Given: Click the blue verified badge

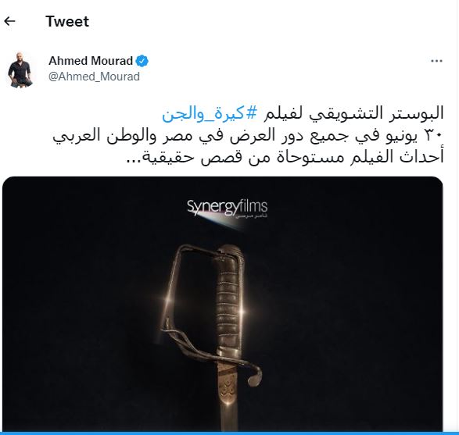Looking at the screenshot, I should pyautogui.click(x=142, y=61).
